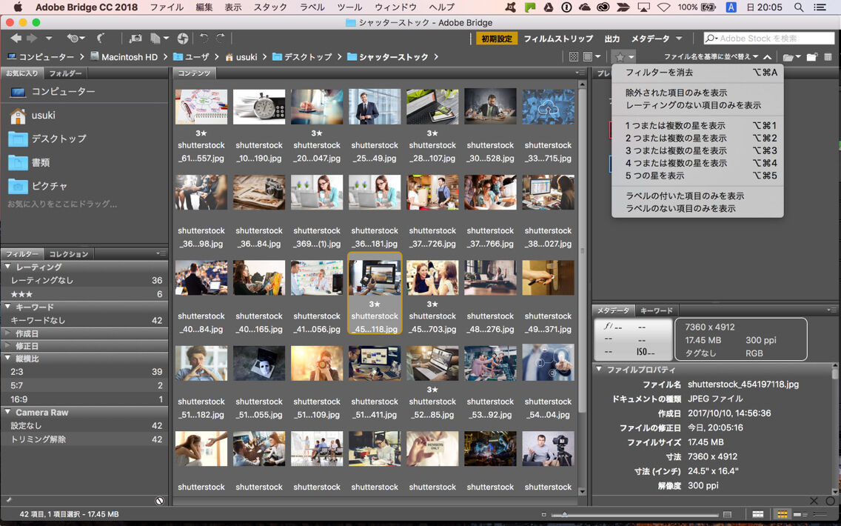Collapse the Camera Raw filter section
Viewport: 841px width, 526px height.
click(8, 412)
